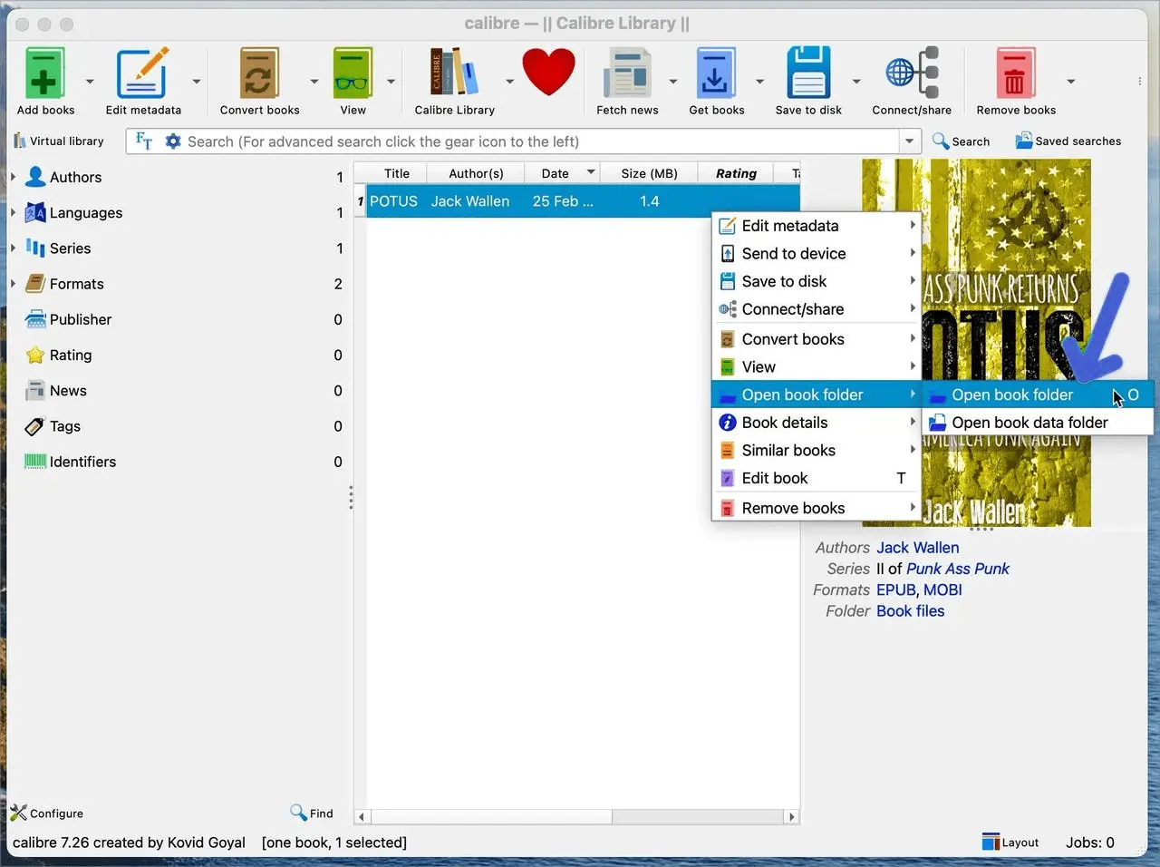Click the Add books icon
1160x867 pixels.
click(44, 74)
